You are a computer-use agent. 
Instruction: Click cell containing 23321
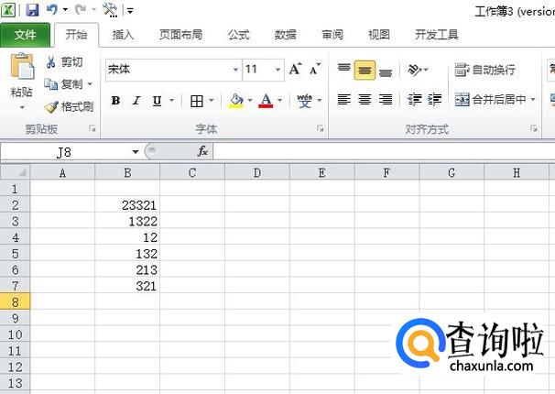(127, 205)
